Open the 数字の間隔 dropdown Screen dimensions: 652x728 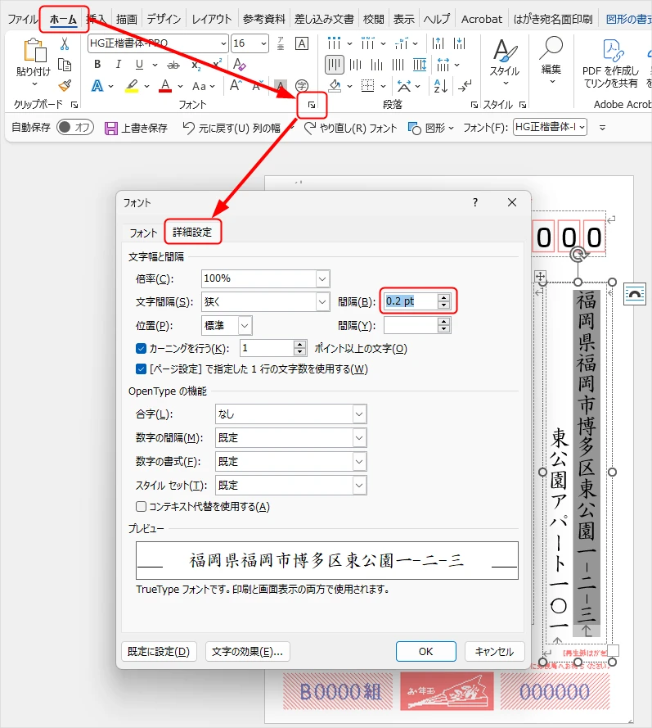pyautogui.click(x=359, y=438)
